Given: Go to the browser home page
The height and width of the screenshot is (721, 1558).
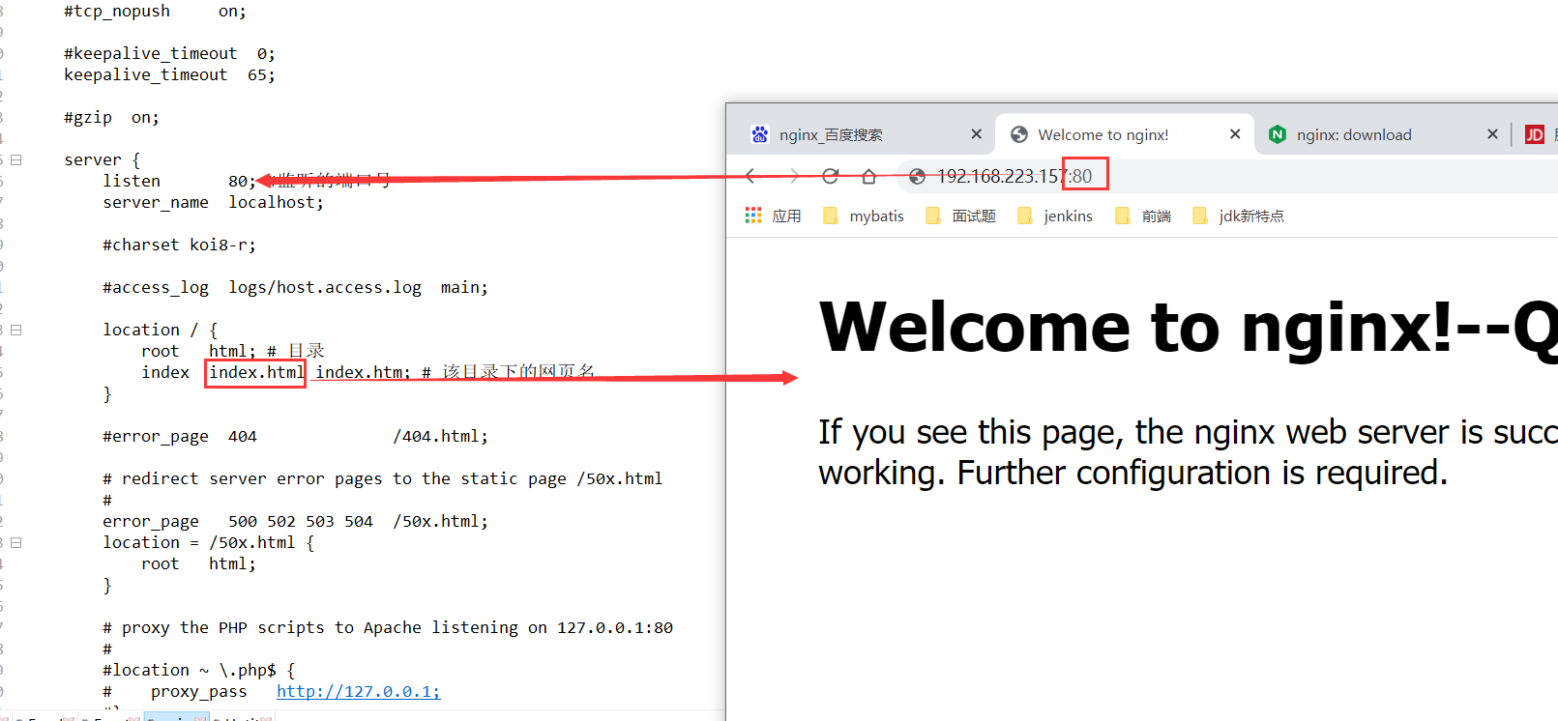Looking at the screenshot, I should pos(868,176).
